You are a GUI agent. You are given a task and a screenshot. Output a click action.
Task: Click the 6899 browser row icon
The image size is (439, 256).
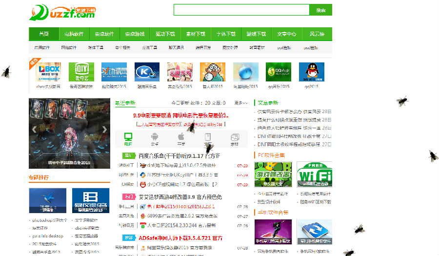click(x=143, y=216)
